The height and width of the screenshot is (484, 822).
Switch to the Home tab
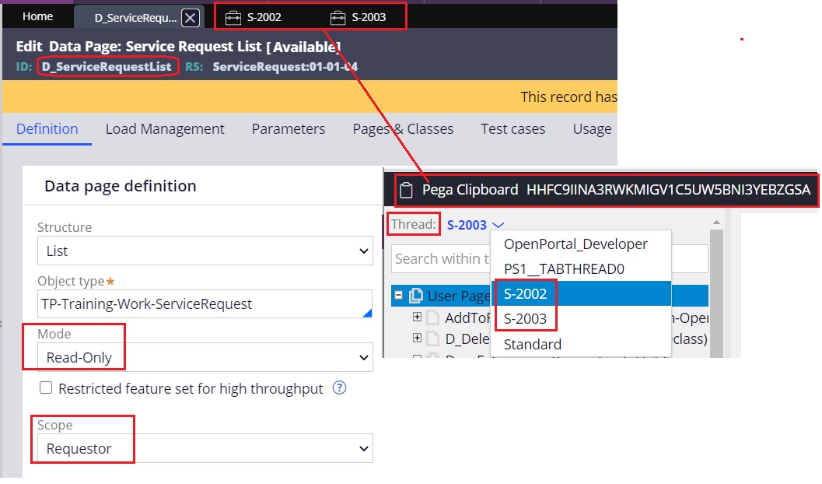point(37,16)
